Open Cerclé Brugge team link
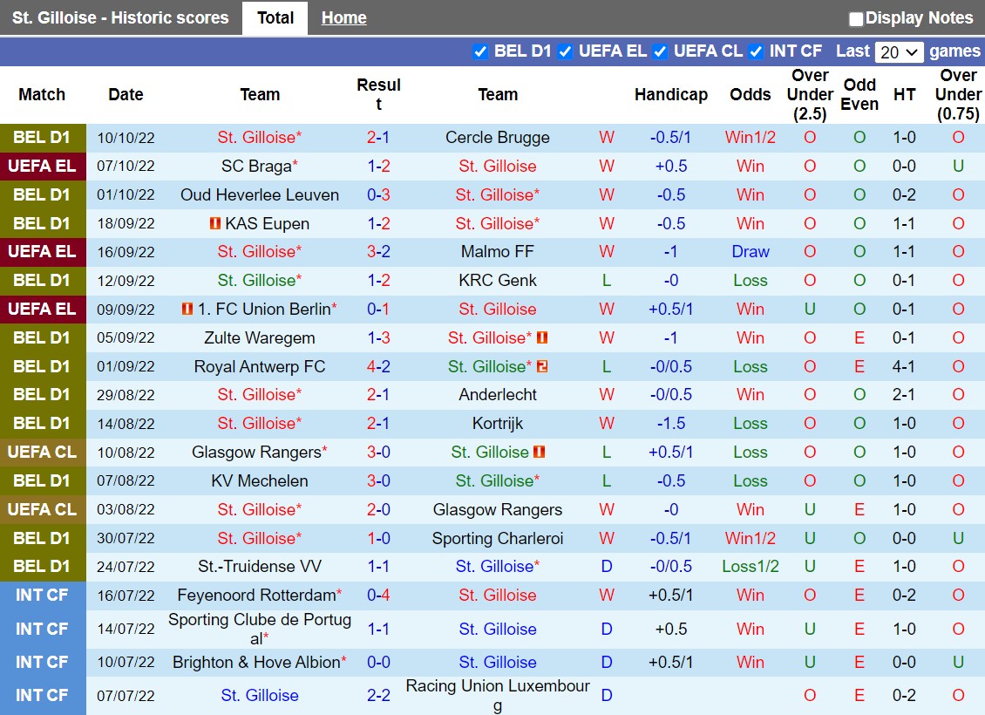 click(x=498, y=138)
